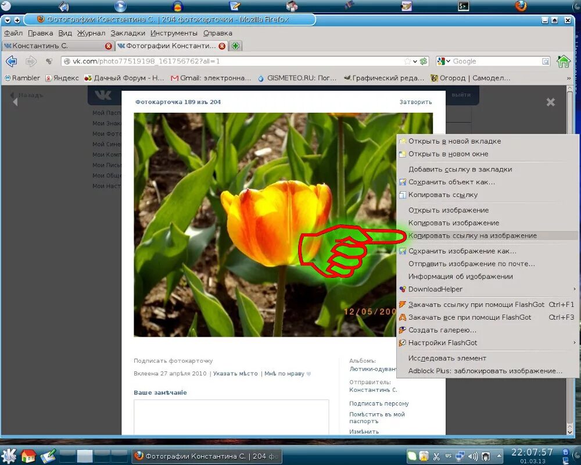
Task: Reload the page using the green refresh icon
Action: click(424, 61)
